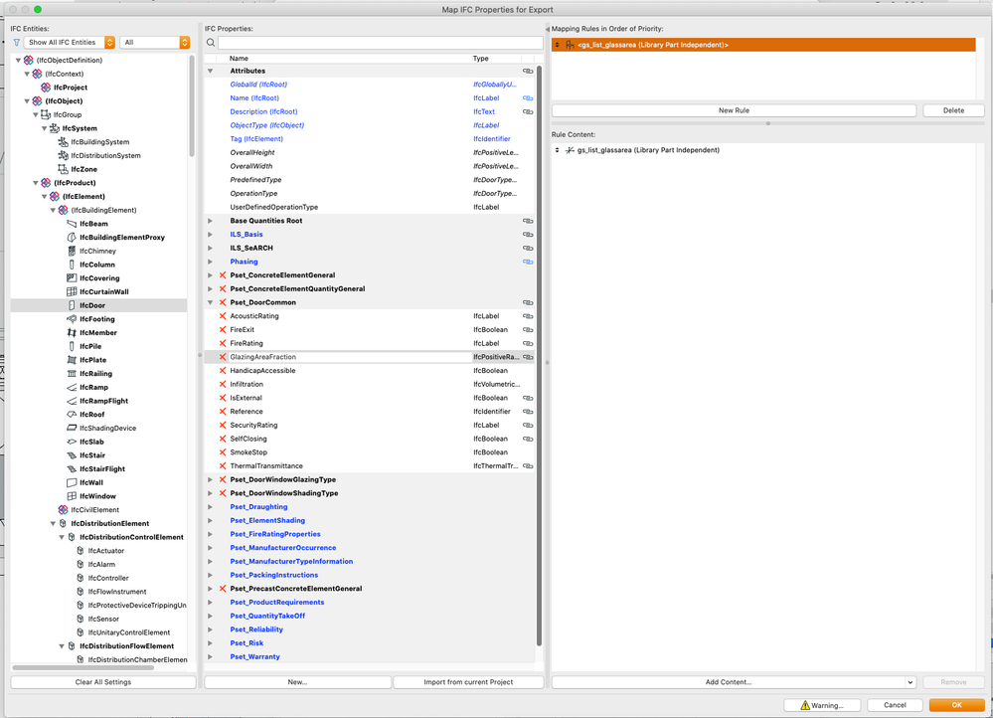Image resolution: width=993 pixels, height=718 pixels.
Task: Click the link icon on Name (IfcRoot) row
Action: point(528,98)
